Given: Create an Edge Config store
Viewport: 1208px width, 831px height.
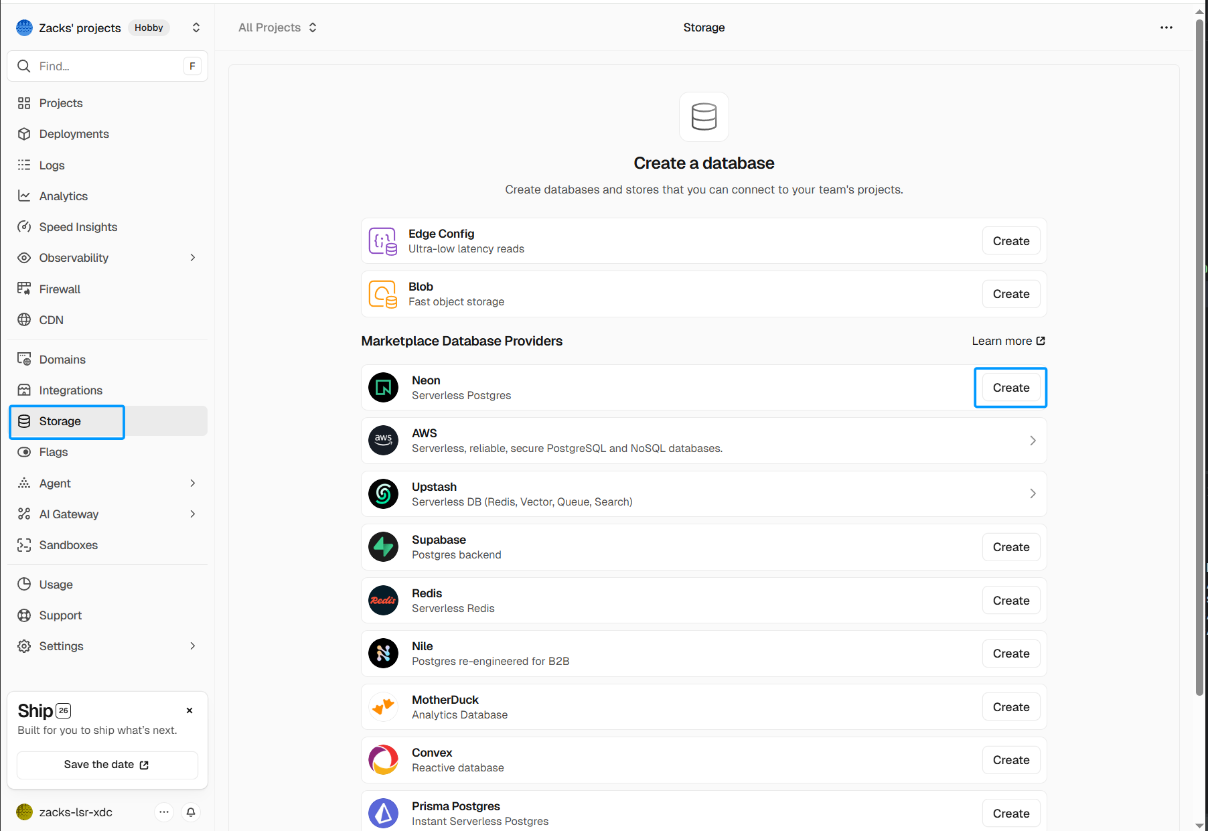Looking at the screenshot, I should [1011, 241].
